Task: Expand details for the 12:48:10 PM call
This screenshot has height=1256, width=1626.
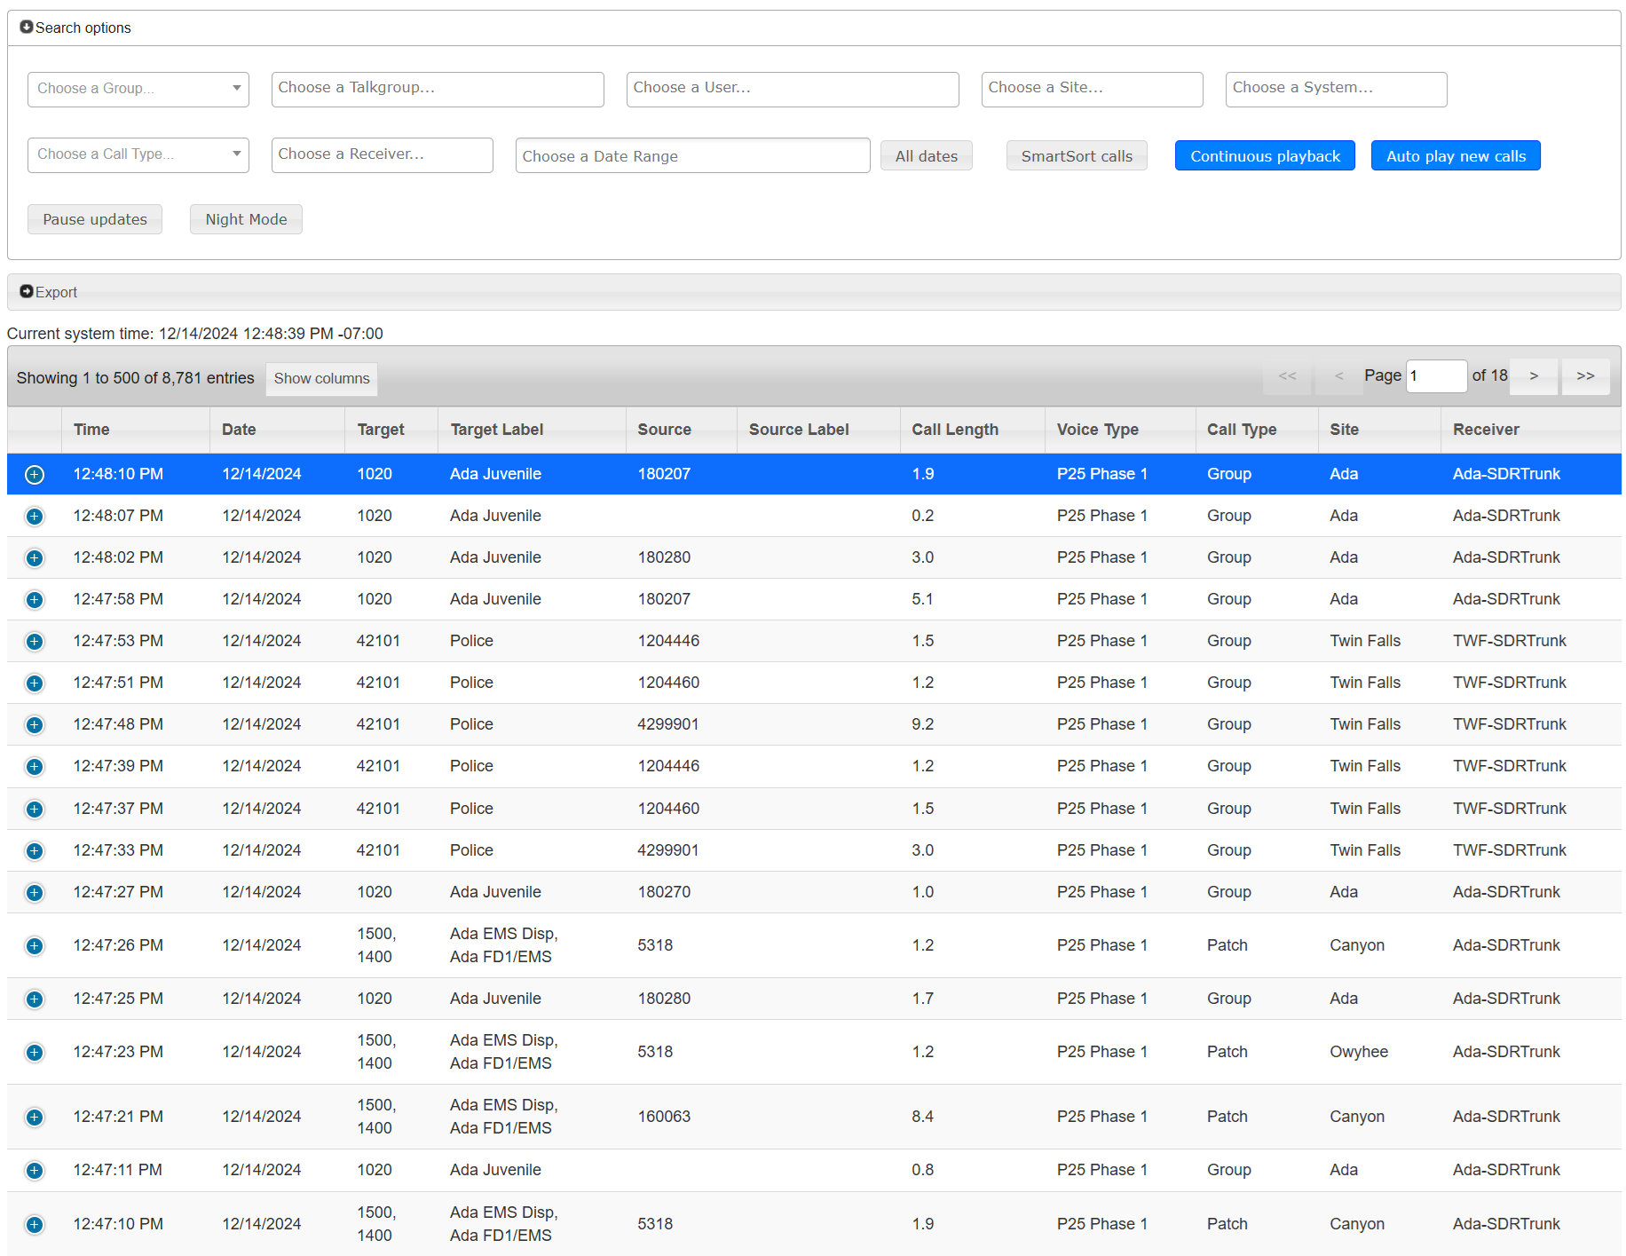Action: (35, 474)
